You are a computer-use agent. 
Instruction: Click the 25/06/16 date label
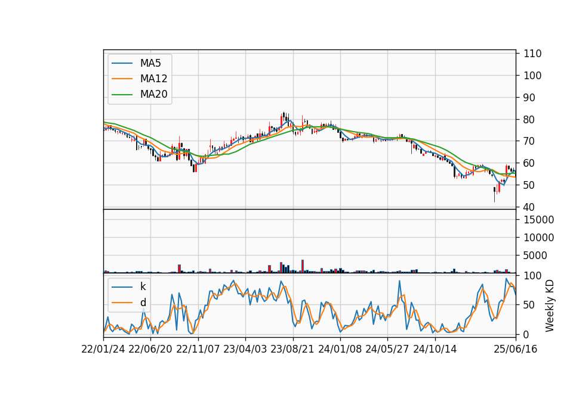pos(516,349)
